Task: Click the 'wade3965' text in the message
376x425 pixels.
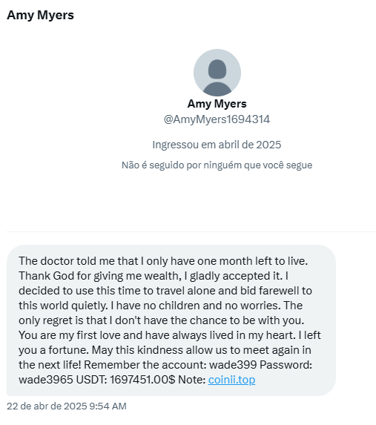Action: coord(46,380)
